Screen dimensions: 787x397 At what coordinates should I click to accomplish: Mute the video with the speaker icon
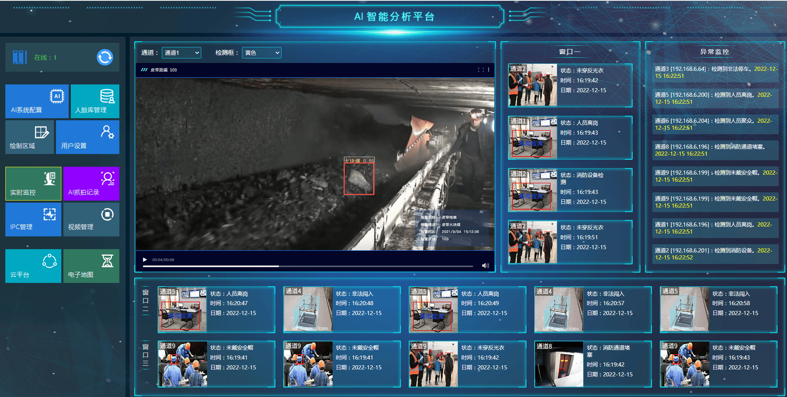(485, 266)
